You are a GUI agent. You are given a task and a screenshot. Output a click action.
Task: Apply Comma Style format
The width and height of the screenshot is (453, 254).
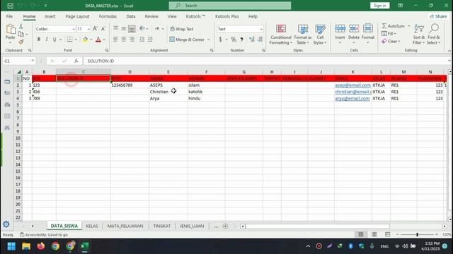[241, 40]
